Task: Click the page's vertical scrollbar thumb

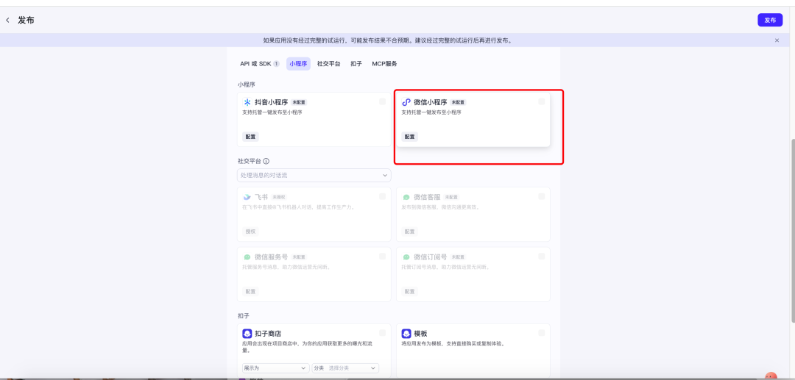Action: pyautogui.click(x=792, y=231)
